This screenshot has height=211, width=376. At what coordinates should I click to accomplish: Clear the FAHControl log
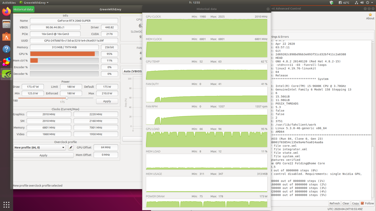(346, 203)
